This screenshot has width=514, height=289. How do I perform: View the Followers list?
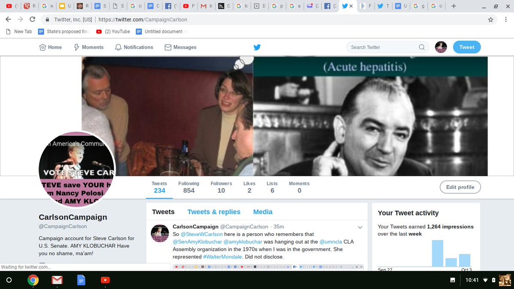(221, 186)
